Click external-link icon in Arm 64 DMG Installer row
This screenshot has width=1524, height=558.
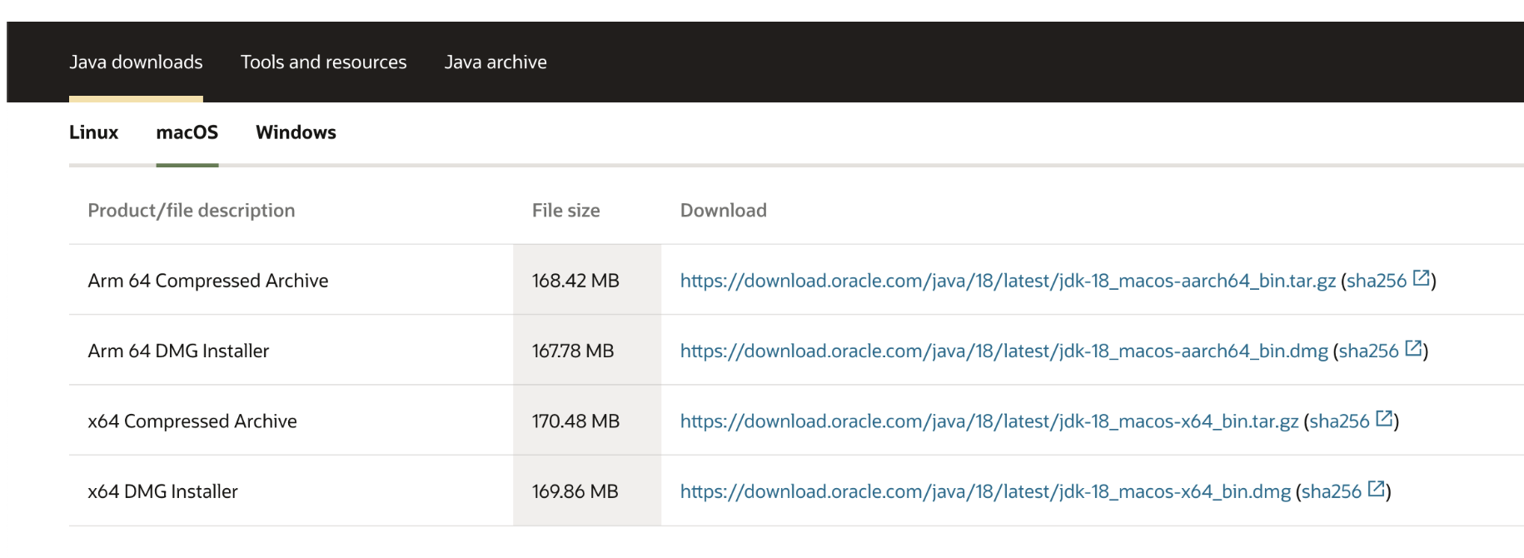coord(1414,348)
